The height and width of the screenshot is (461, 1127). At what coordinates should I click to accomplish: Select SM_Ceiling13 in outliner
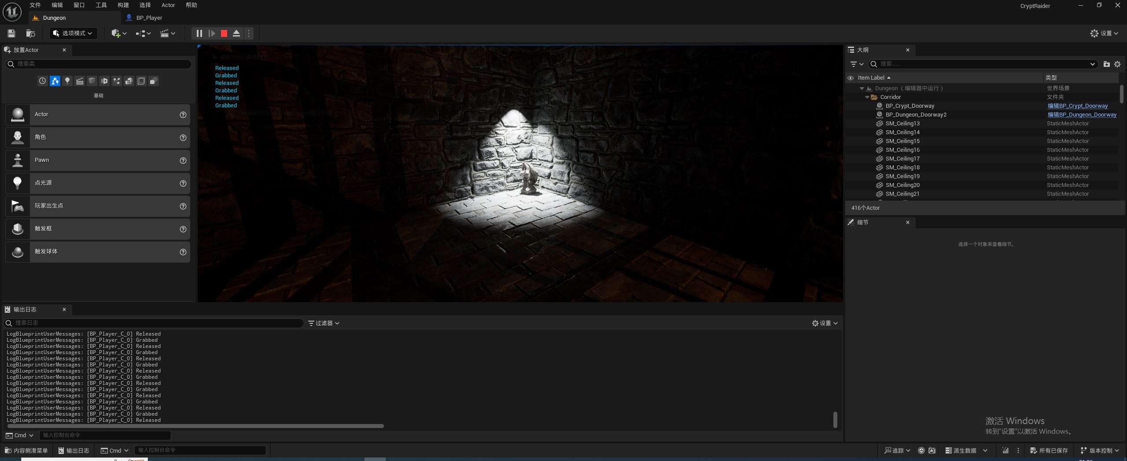pyautogui.click(x=902, y=124)
